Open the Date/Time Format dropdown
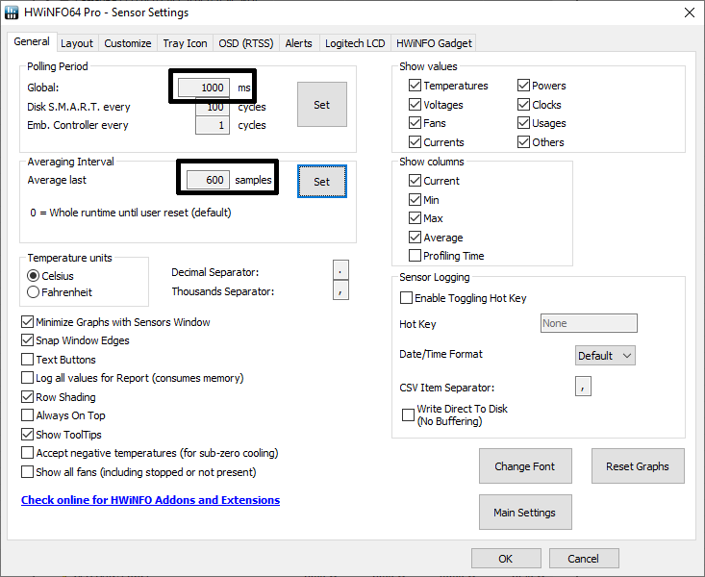This screenshot has height=577, width=705. (605, 355)
